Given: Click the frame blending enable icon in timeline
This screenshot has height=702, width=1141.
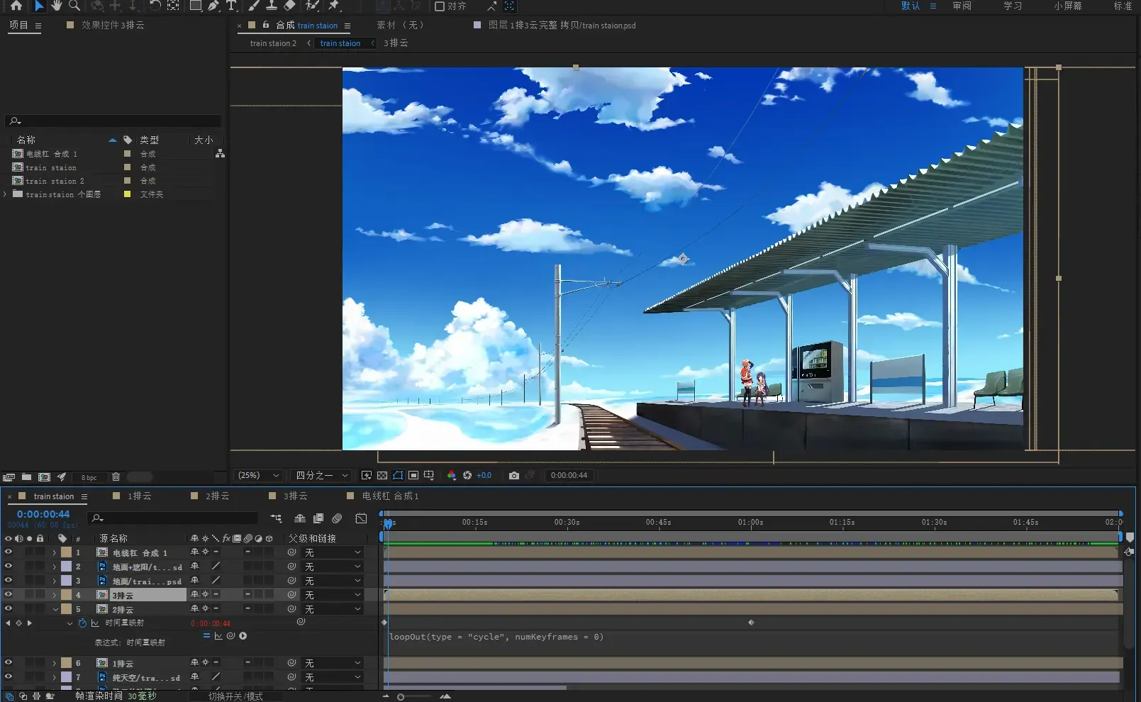Looking at the screenshot, I should [318, 518].
